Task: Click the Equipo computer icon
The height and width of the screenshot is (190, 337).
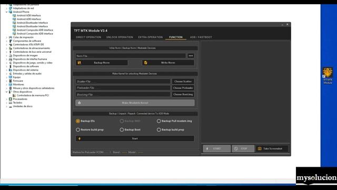Action: 11,77
